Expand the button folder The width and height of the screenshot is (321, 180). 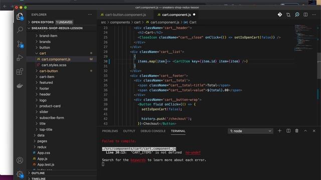[x=45, y=47]
